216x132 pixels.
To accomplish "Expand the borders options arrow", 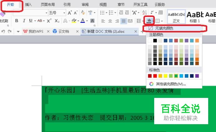I will 162,21.
